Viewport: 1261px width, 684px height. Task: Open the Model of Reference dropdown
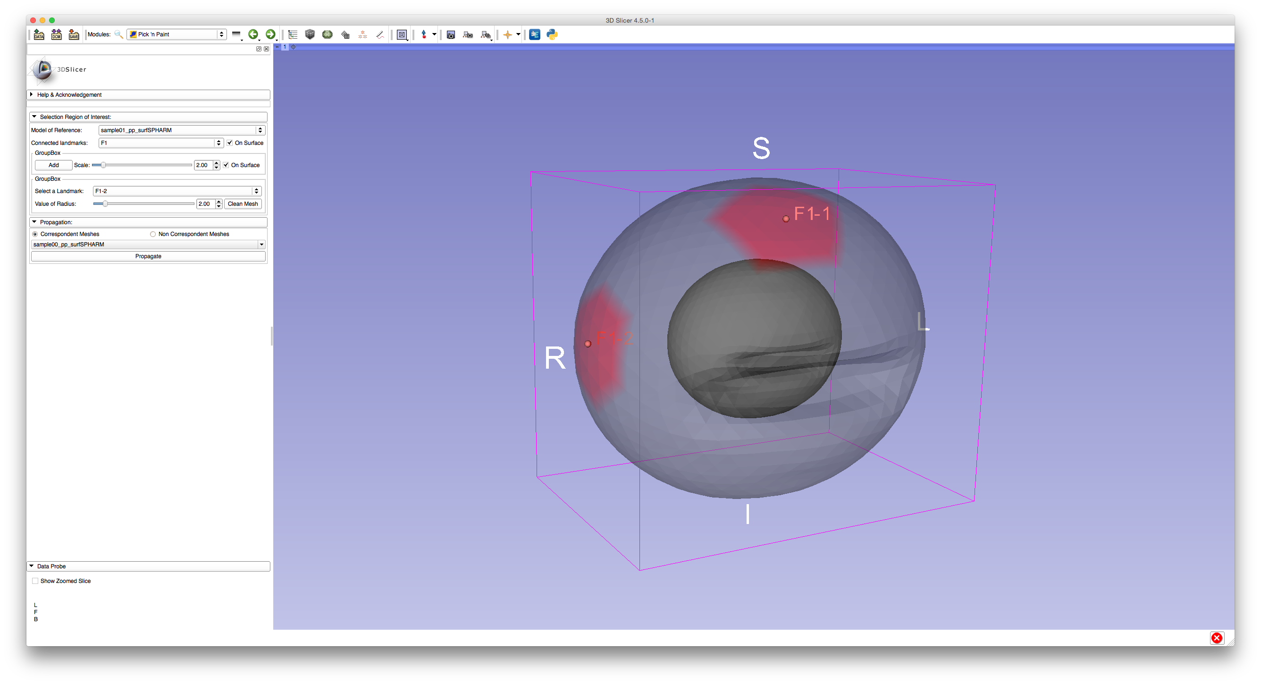pos(182,130)
